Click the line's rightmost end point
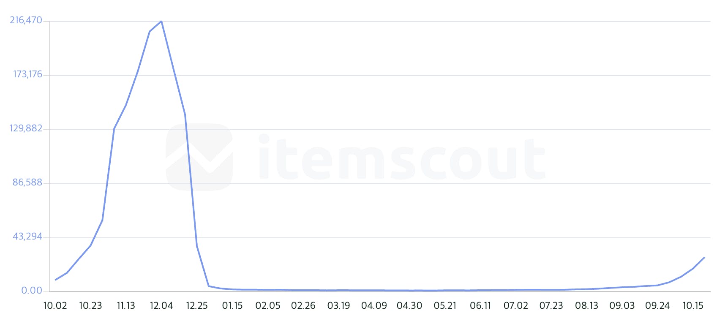The height and width of the screenshot is (332, 725). pyautogui.click(x=704, y=257)
